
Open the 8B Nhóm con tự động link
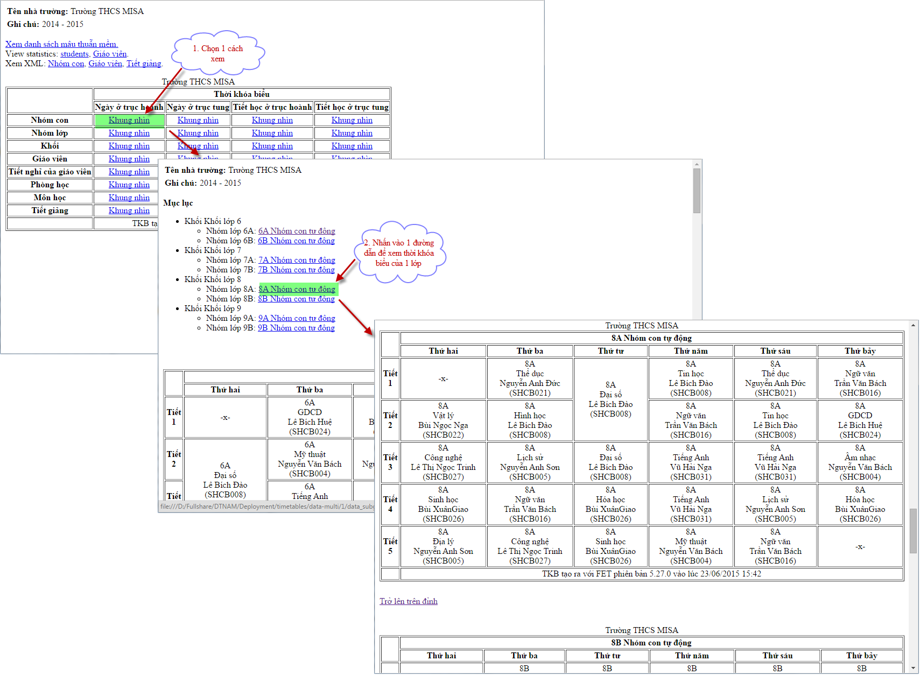click(x=296, y=299)
